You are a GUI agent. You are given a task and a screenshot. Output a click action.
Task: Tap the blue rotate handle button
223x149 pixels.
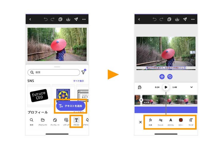coord(170,77)
